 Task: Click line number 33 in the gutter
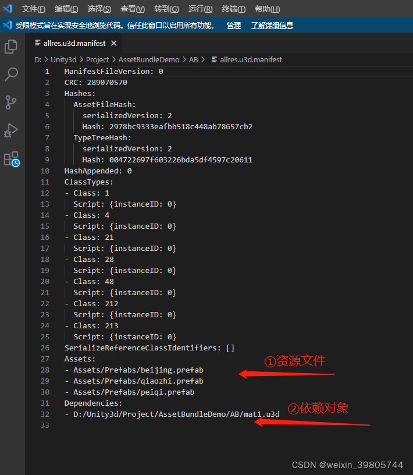[45, 426]
